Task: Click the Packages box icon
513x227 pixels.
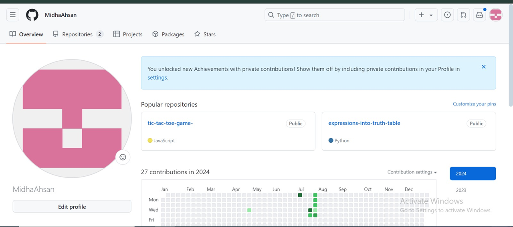Action: [156, 34]
